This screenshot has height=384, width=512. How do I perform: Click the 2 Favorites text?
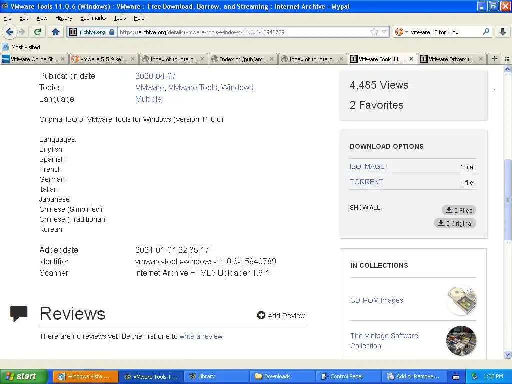(x=377, y=105)
